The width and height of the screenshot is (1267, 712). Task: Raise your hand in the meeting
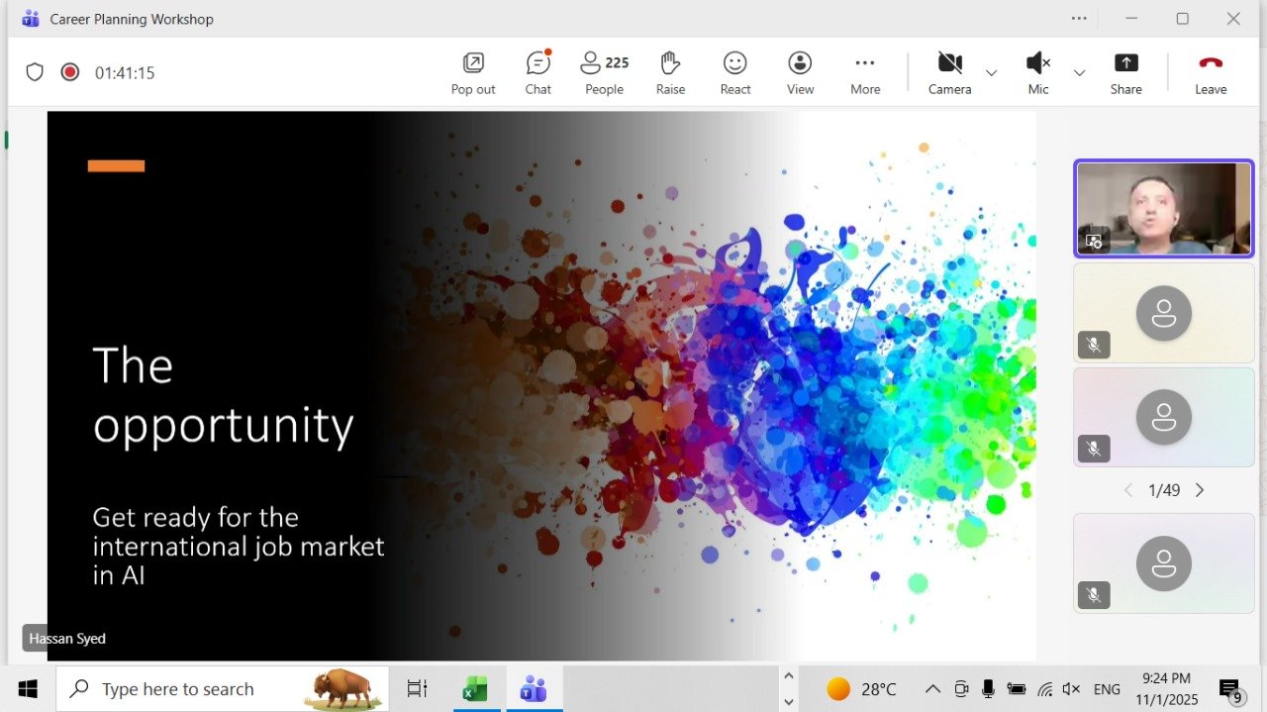[670, 73]
